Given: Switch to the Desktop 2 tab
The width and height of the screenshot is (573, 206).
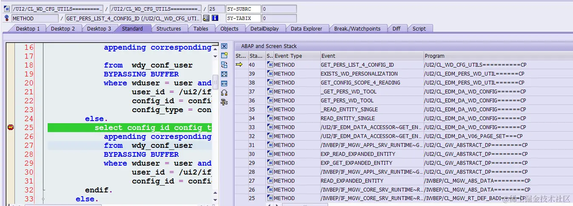Looking at the screenshot, I should click(x=63, y=28).
